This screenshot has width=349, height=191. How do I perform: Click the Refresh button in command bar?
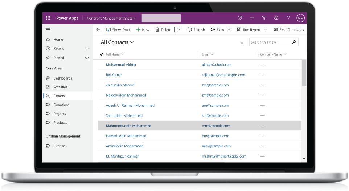196,30
